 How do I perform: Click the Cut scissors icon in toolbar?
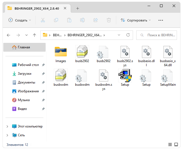(43, 20)
